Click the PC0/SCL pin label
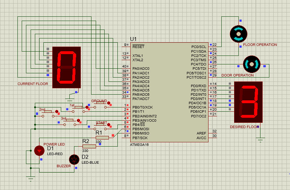The image size is (290, 190). [x=199, y=47]
